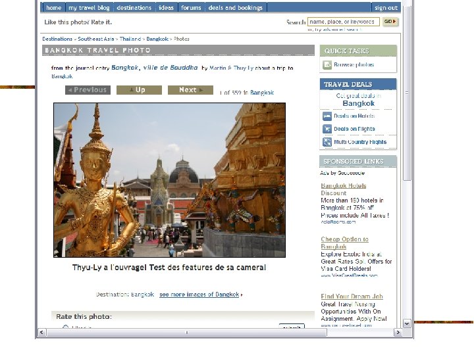Click the Up button
Image resolution: width=474 pixels, height=355 pixels.
coord(139,90)
